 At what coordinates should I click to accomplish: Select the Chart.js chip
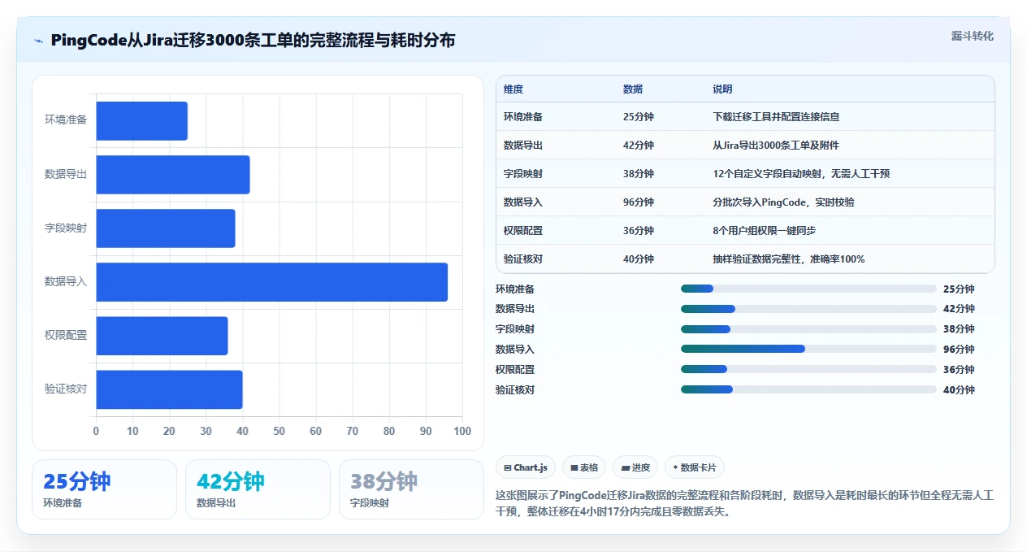click(x=526, y=467)
